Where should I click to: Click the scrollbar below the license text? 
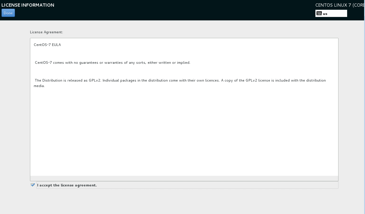[x=184, y=178]
